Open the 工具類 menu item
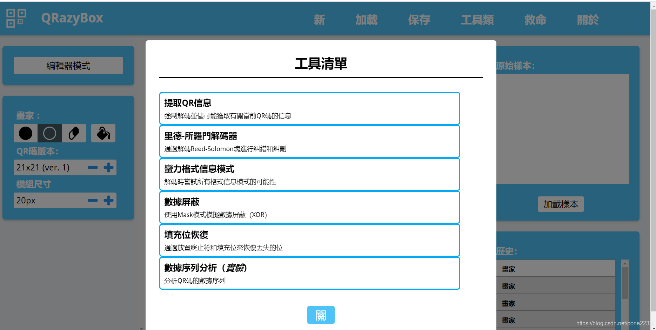Image resolution: width=656 pixels, height=330 pixels. point(477,20)
